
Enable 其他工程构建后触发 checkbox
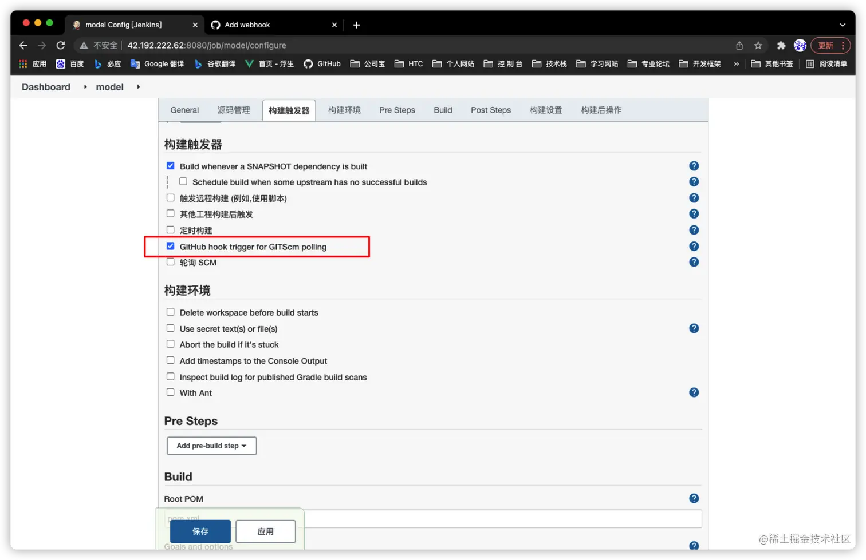tap(170, 213)
